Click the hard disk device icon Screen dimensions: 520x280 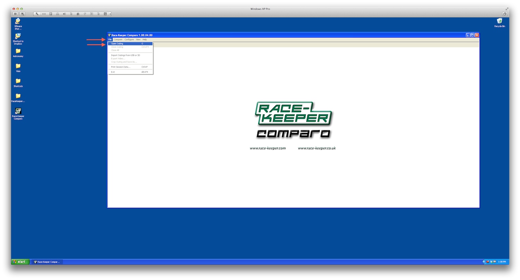(x=51, y=14)
